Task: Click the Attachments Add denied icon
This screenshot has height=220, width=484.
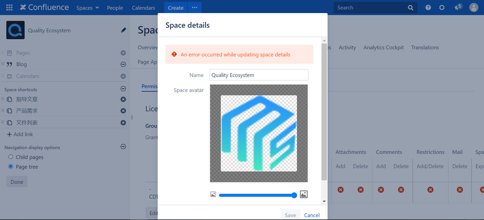Action: click(x=341, y=189)
